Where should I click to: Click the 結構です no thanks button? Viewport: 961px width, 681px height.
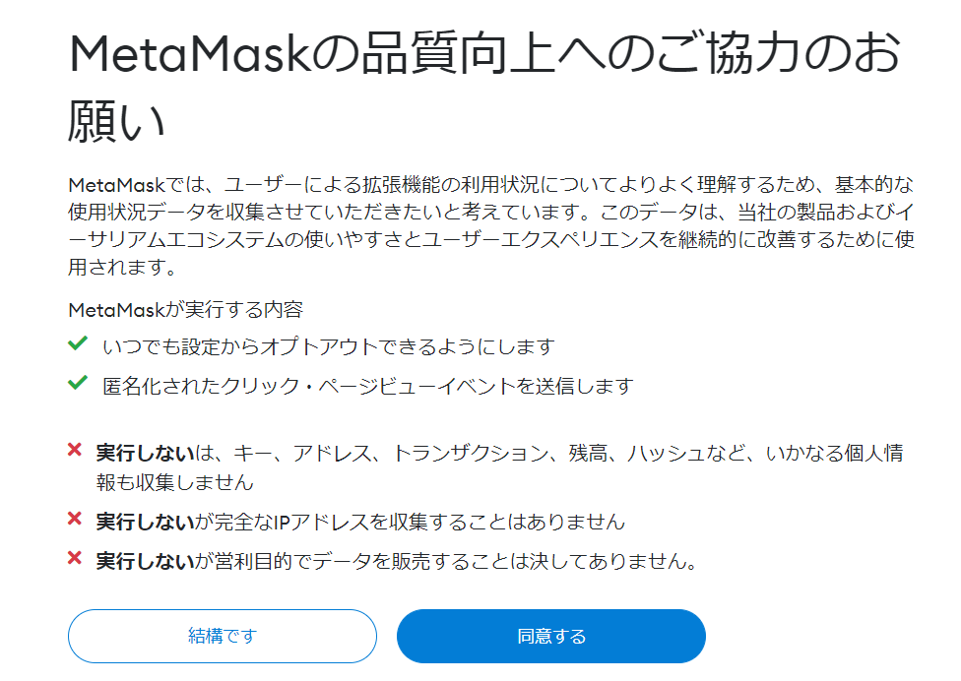[223, 636]
